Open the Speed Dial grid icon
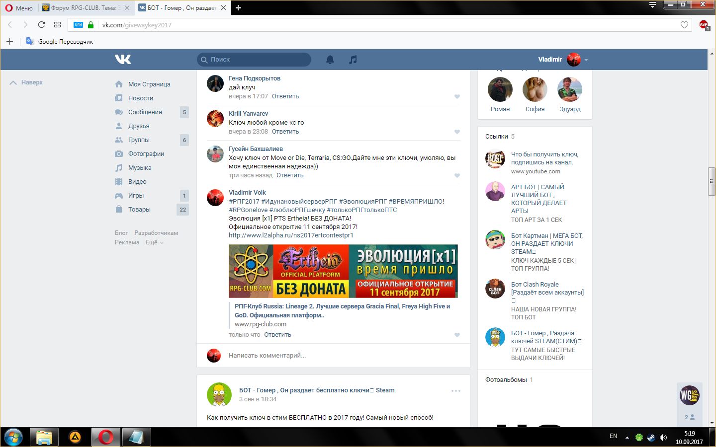 57,24
